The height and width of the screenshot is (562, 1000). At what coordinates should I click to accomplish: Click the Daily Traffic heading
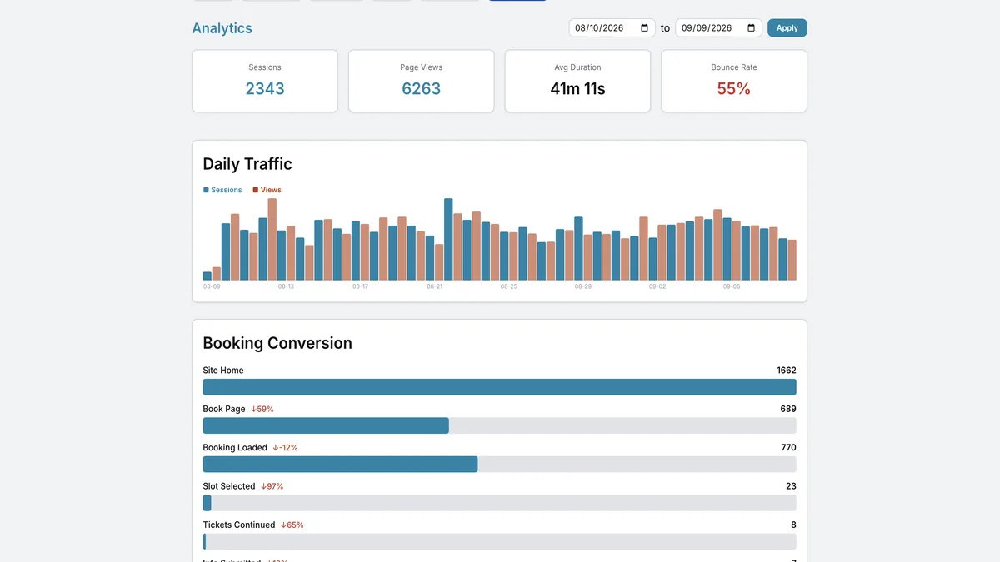247,164
